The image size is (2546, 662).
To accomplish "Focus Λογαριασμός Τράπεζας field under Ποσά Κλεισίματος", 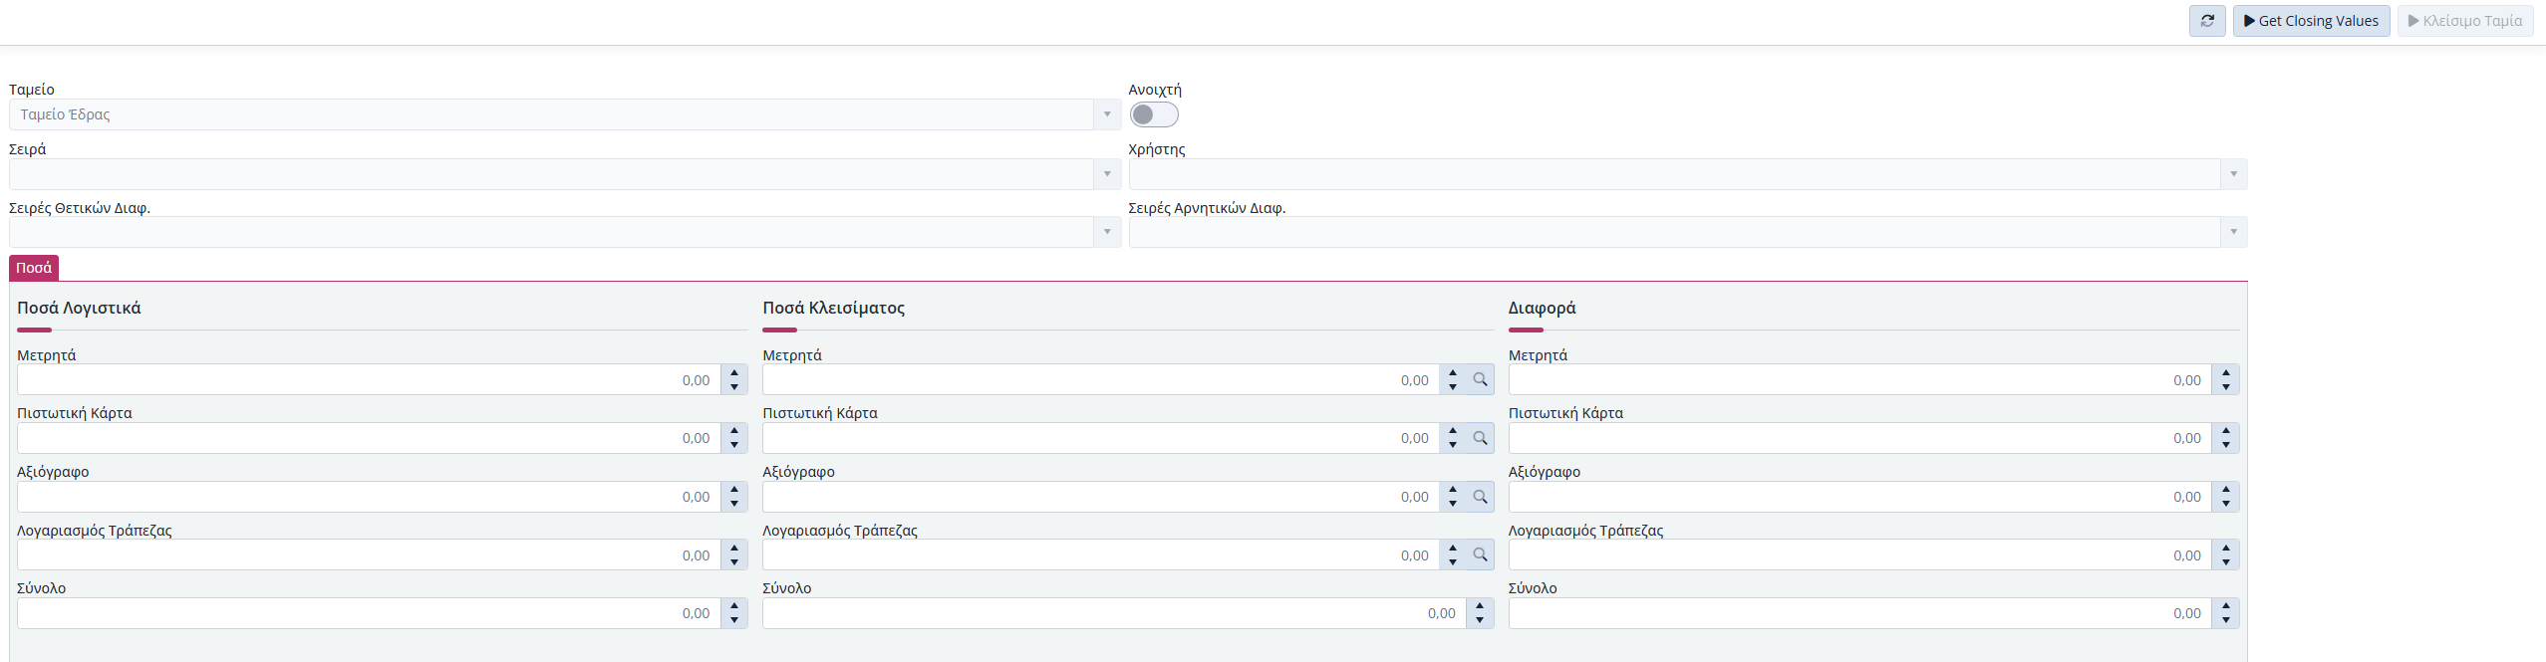I will coord(1101,554).
